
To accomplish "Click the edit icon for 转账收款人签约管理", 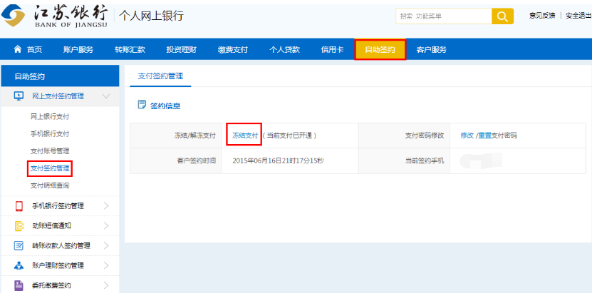I will 19,246.
